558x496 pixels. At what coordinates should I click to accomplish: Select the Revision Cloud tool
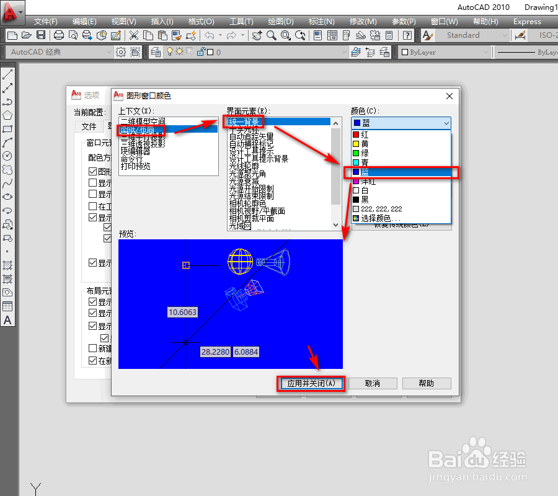pos(7,170)
